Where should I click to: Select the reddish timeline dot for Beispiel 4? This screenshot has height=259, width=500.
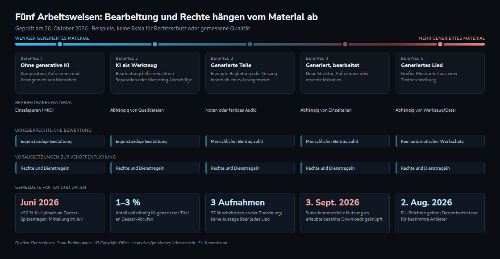[x=345, y=44]
